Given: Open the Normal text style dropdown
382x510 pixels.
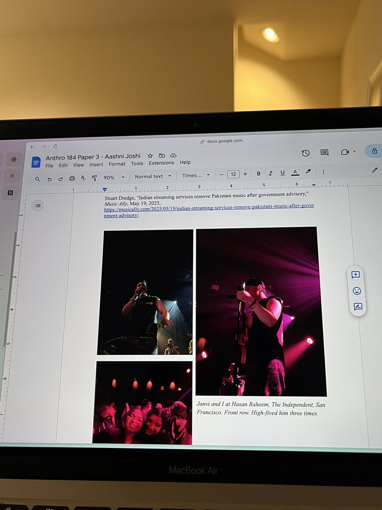Looking at the screenshot, I should pyautogui.click(x=153, y=176).
